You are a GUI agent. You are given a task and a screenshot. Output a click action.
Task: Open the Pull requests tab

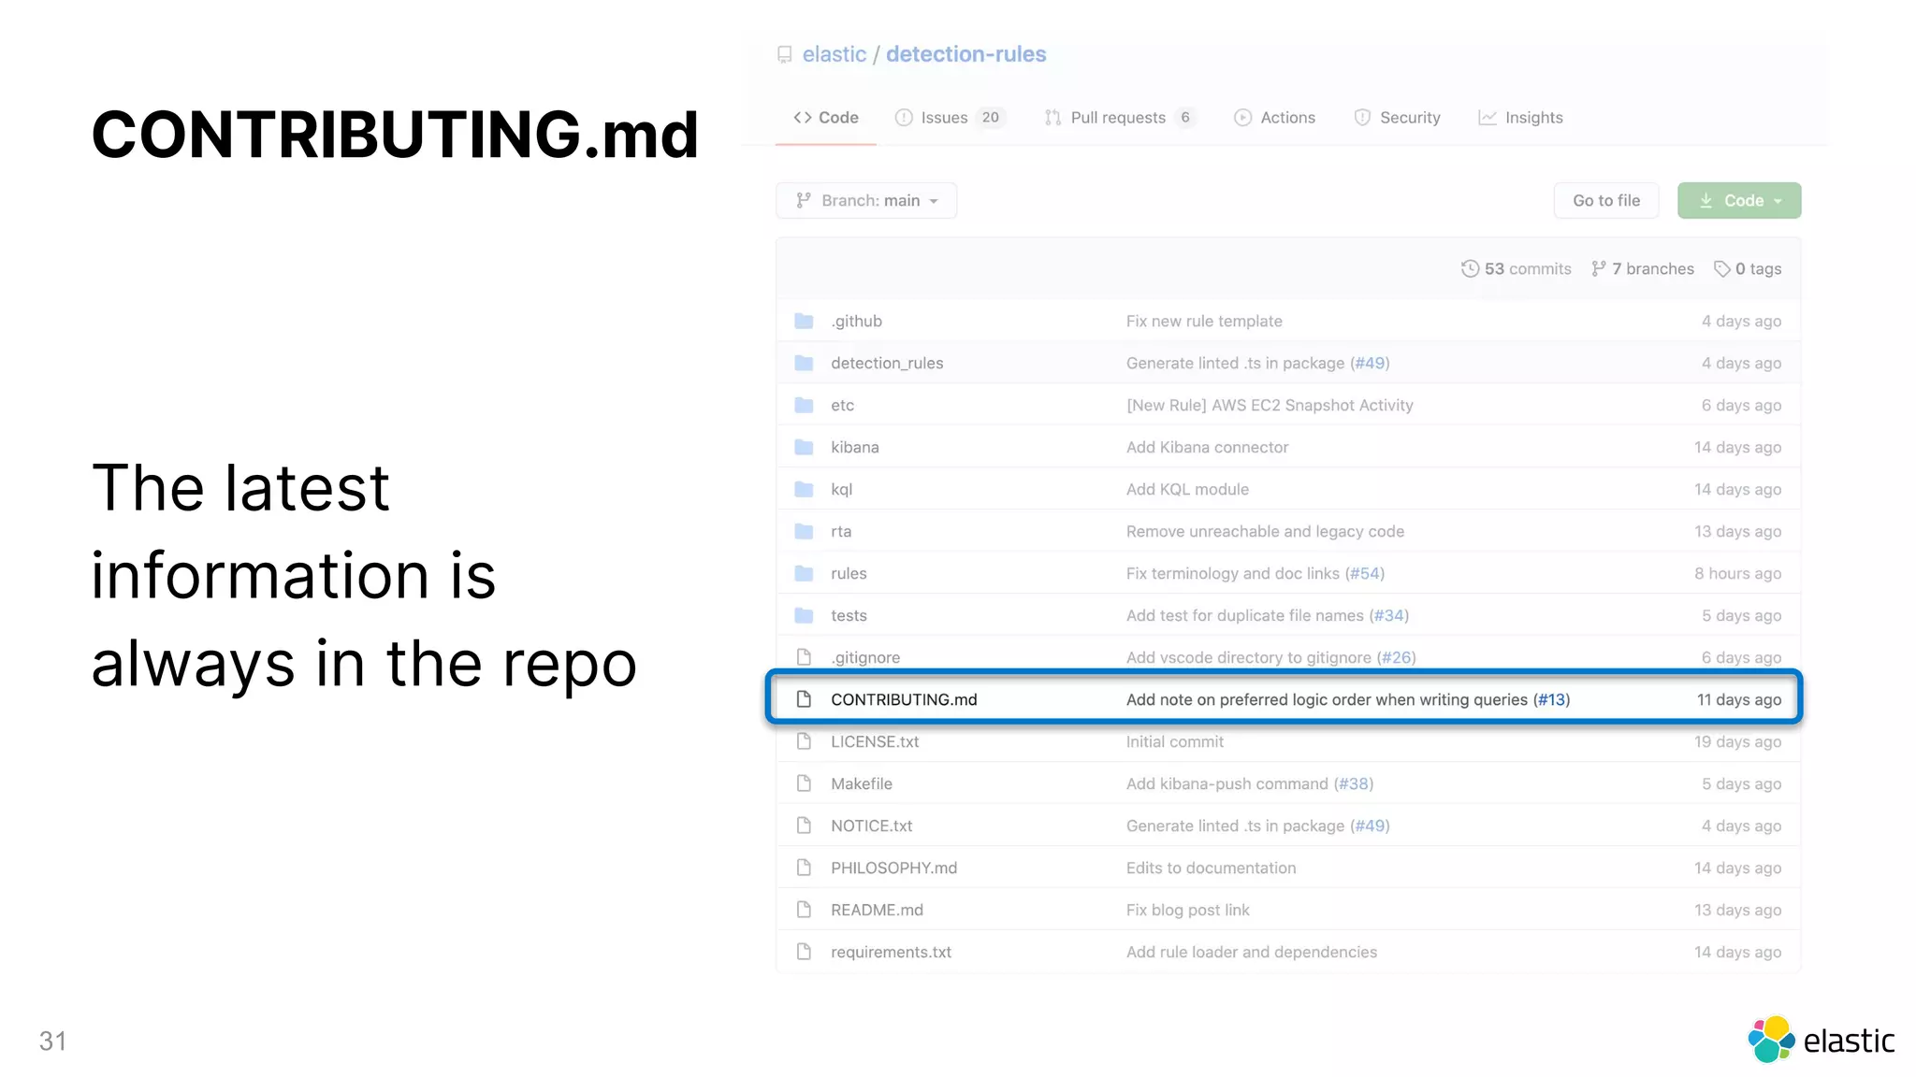[1119, 118]
